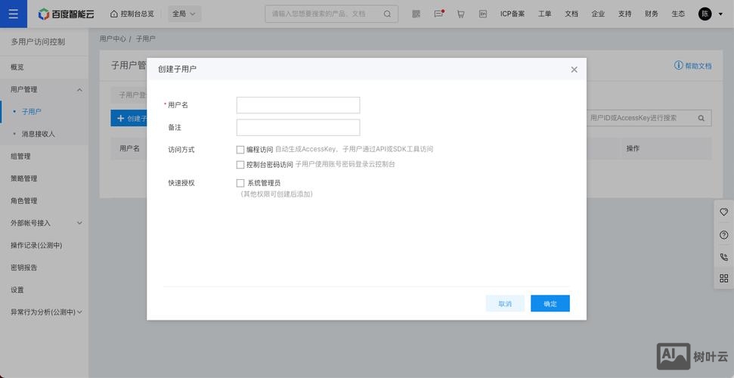Close the 创建子用户 dialog
The image size is (734, 378).
574,70
